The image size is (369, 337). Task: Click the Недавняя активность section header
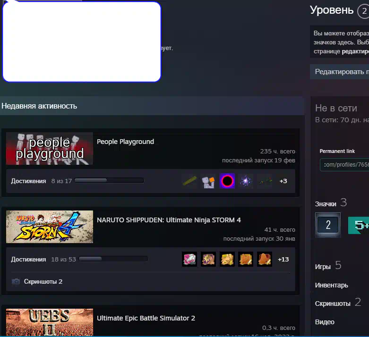tap(152, 106)
